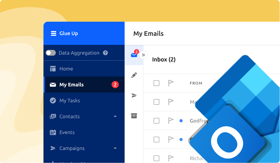The image size is (280, 163).
Task: Expand the Campaigns dropdown arrow
Action: pyautogui.click(x=115, y=148)
